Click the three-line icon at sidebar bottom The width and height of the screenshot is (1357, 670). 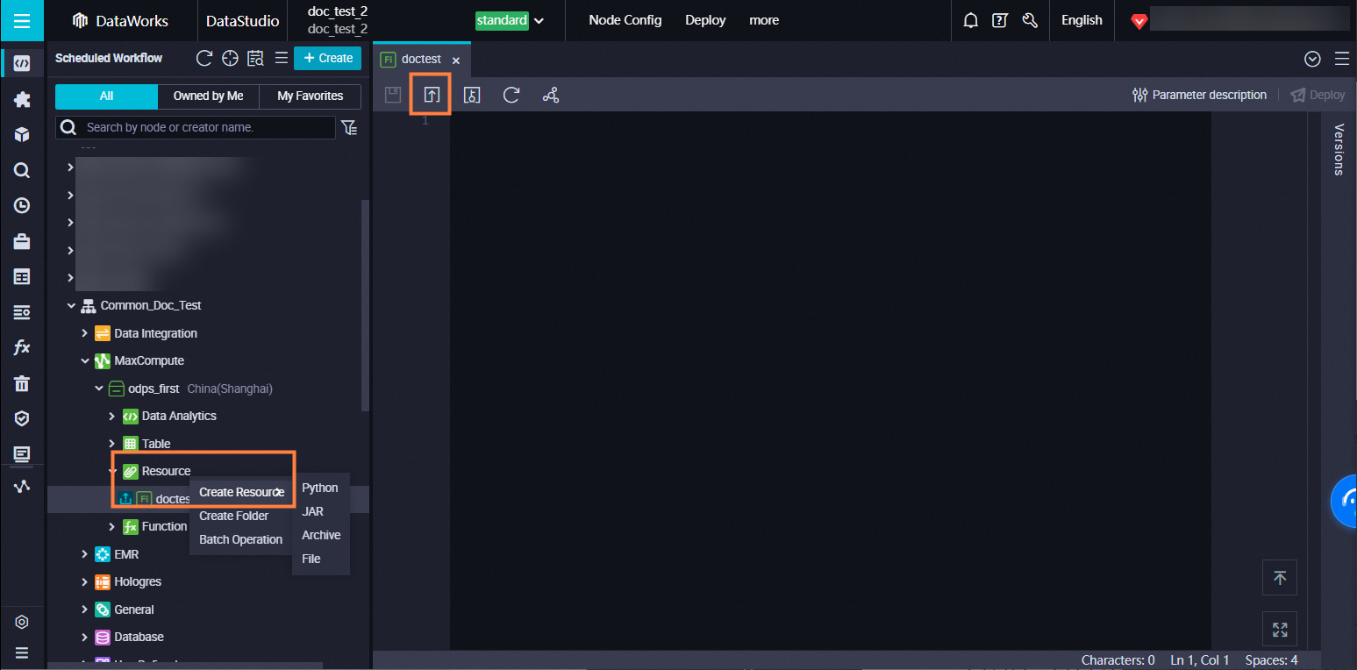[x=22, y=652]
